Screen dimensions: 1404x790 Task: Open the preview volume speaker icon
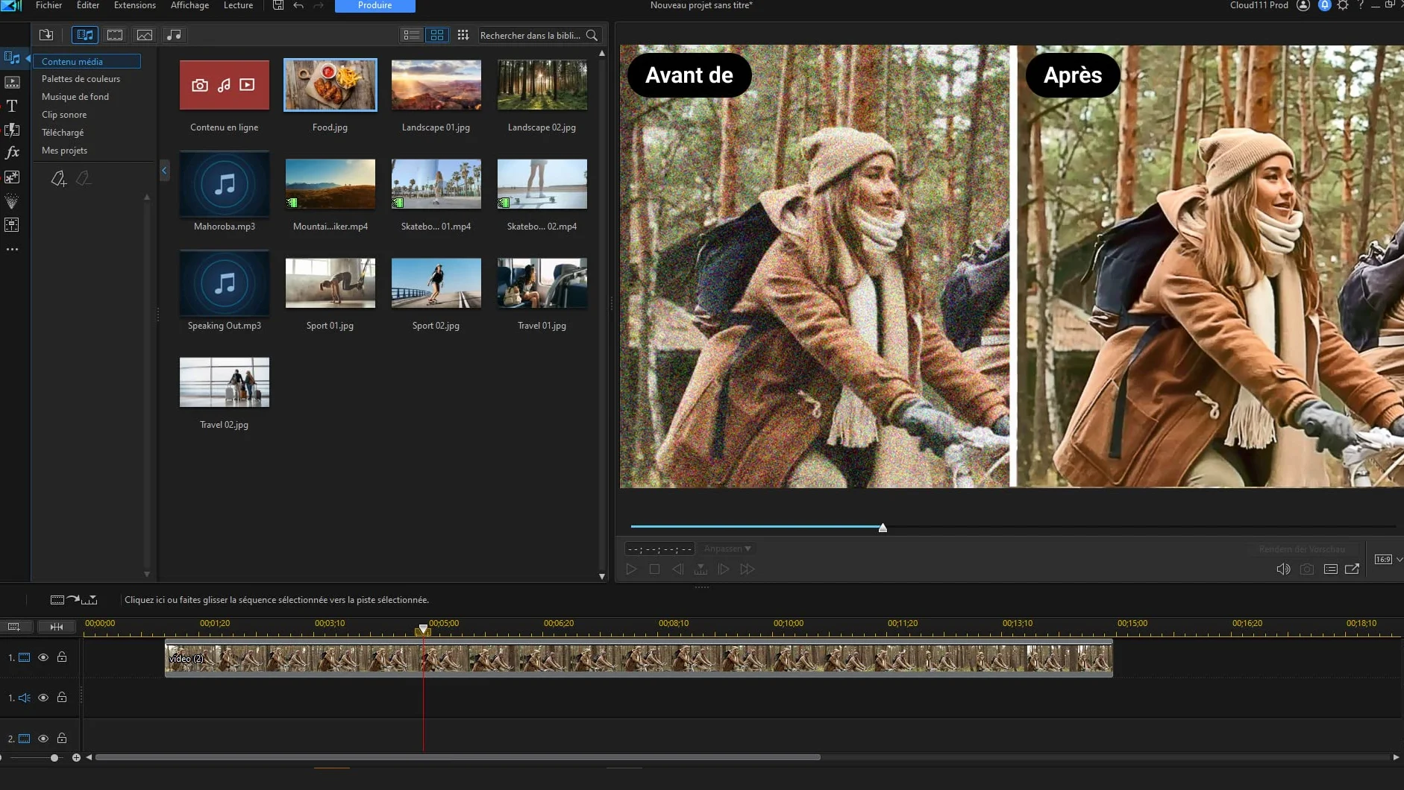coord(1283,569)
